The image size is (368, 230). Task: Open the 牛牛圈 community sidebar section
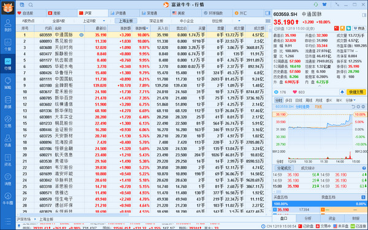8,199
